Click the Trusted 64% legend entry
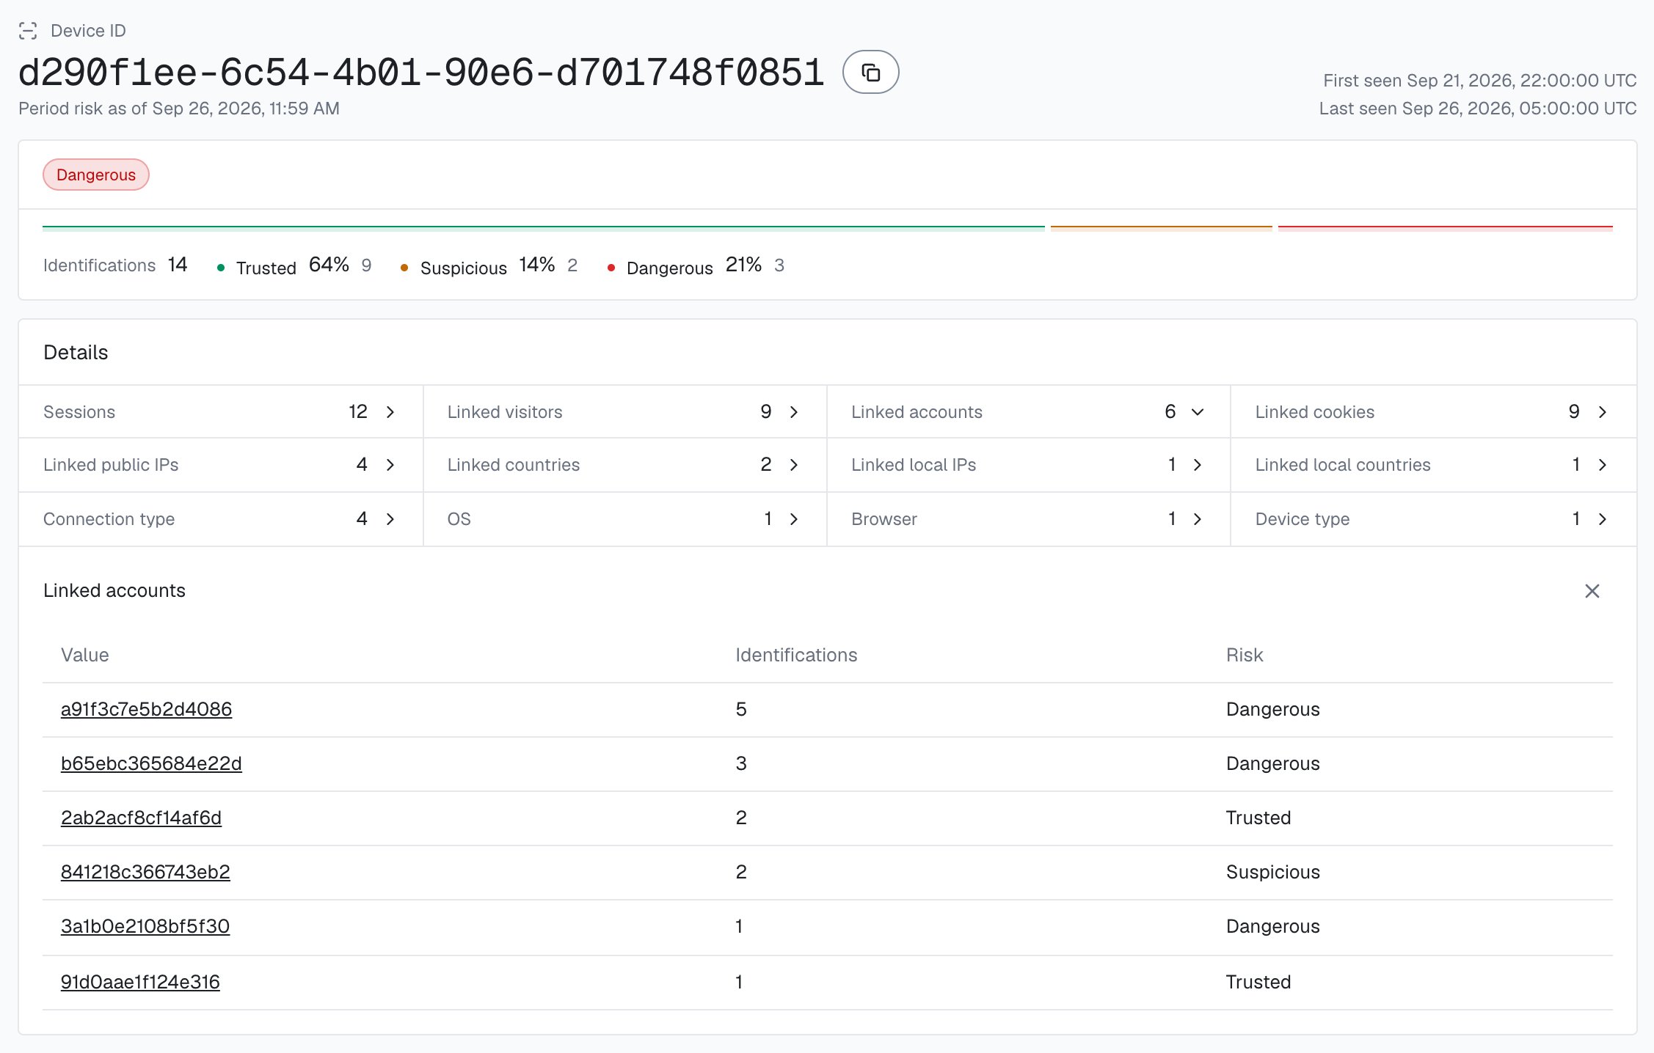The image size is (1654, 1053). [294, 265]
